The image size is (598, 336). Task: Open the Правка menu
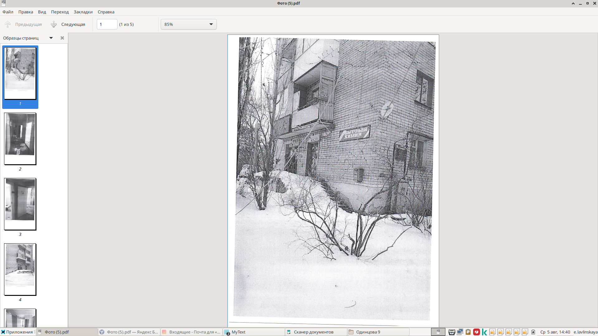coord(26,12)
